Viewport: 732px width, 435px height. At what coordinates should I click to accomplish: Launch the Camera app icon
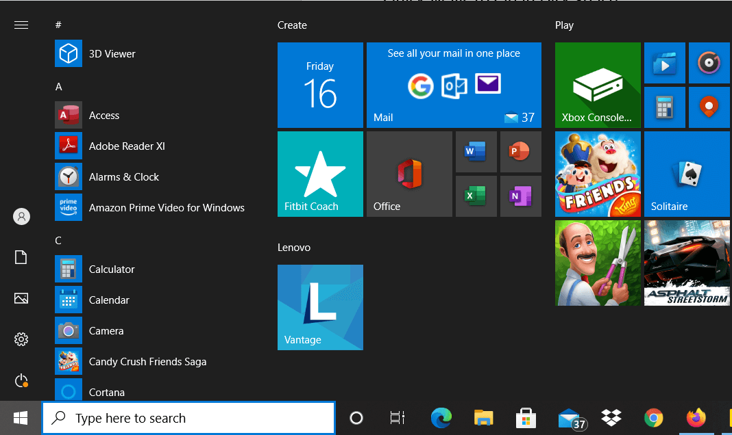tap(68, 330)
